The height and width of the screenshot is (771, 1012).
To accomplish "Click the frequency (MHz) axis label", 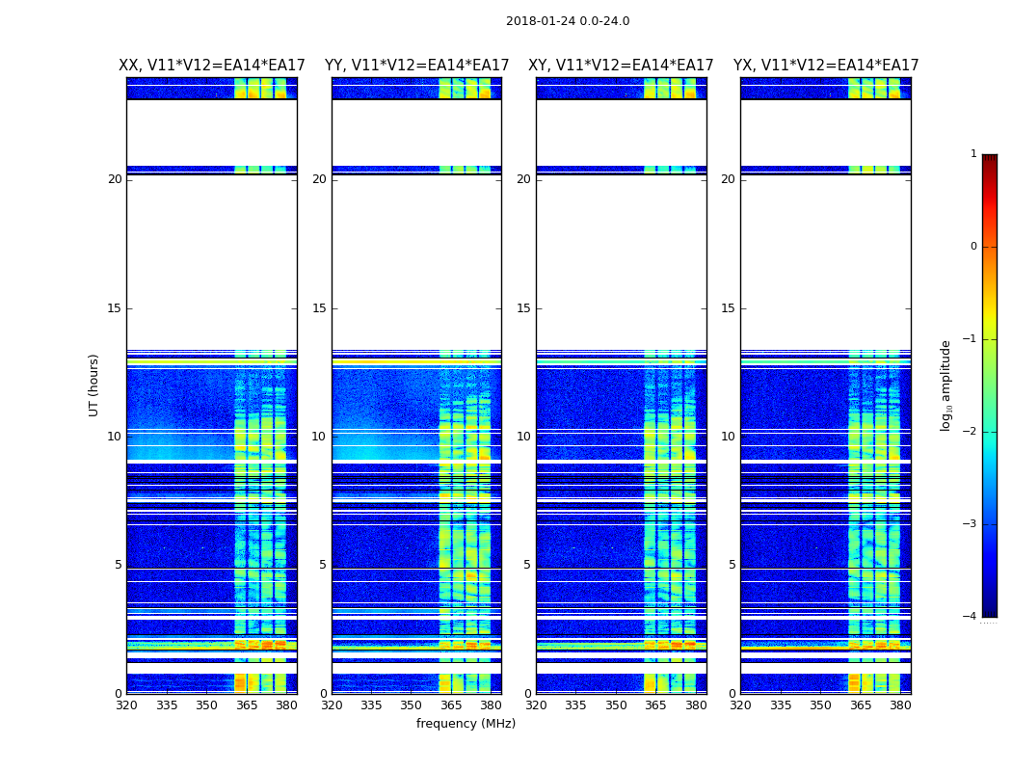I will click(466, 724).
